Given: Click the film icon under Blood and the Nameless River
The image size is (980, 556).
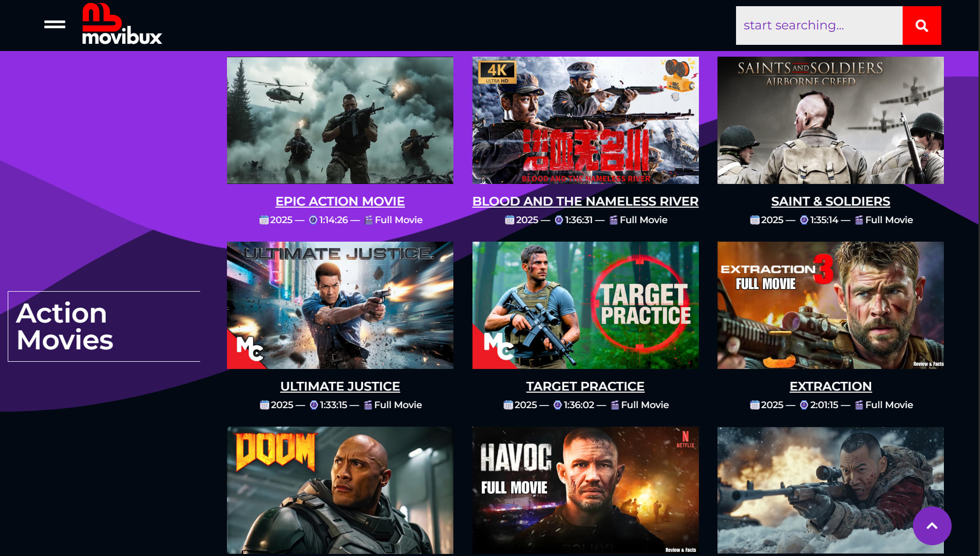Looking at the screenshot, I should [x=613, y=220].
